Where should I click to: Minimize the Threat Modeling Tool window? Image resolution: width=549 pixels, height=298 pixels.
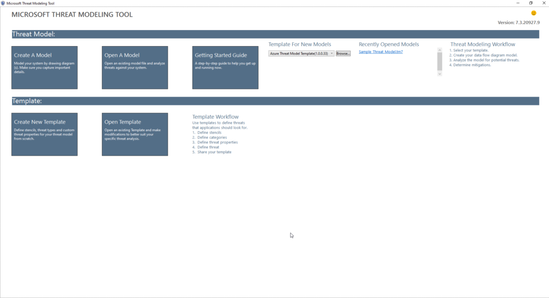click(518, 3)
